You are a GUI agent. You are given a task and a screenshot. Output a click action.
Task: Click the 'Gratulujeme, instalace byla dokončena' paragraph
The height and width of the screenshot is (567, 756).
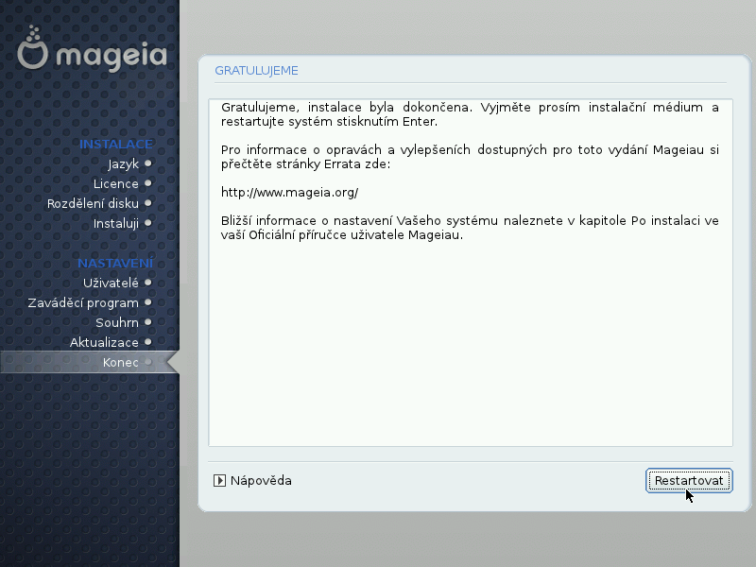470,114
